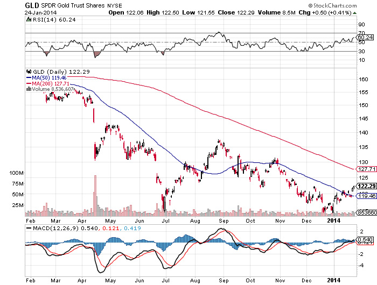Click the 90 label on the RSI axis
Screen dimensions: 377x285
(x=361, y=25)
